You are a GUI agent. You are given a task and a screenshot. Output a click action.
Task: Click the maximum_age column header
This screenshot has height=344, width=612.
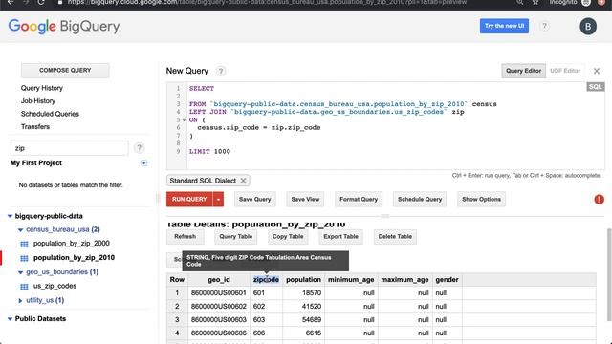tap(404, 280)
